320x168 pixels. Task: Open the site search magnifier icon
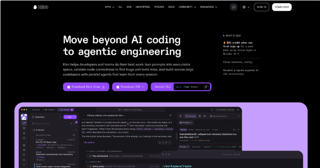[x=234, y=7]
